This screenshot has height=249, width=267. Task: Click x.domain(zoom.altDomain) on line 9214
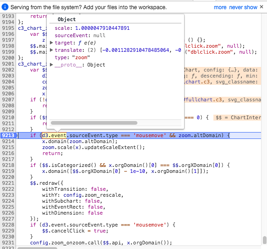pos(80,141)
